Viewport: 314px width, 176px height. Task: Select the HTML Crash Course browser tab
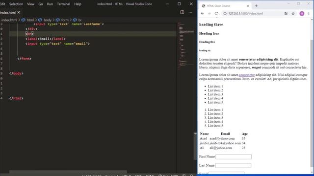click(x=225, y=6)
